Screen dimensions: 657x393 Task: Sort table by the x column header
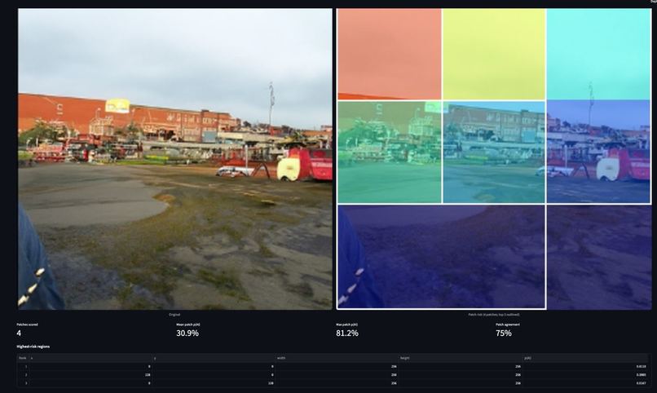point(90,358)
